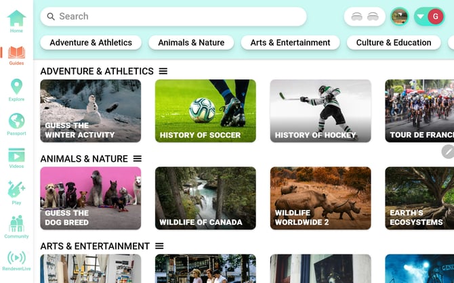
Task: Launch the RendeverLive broadcast icon
Action: 16,257
